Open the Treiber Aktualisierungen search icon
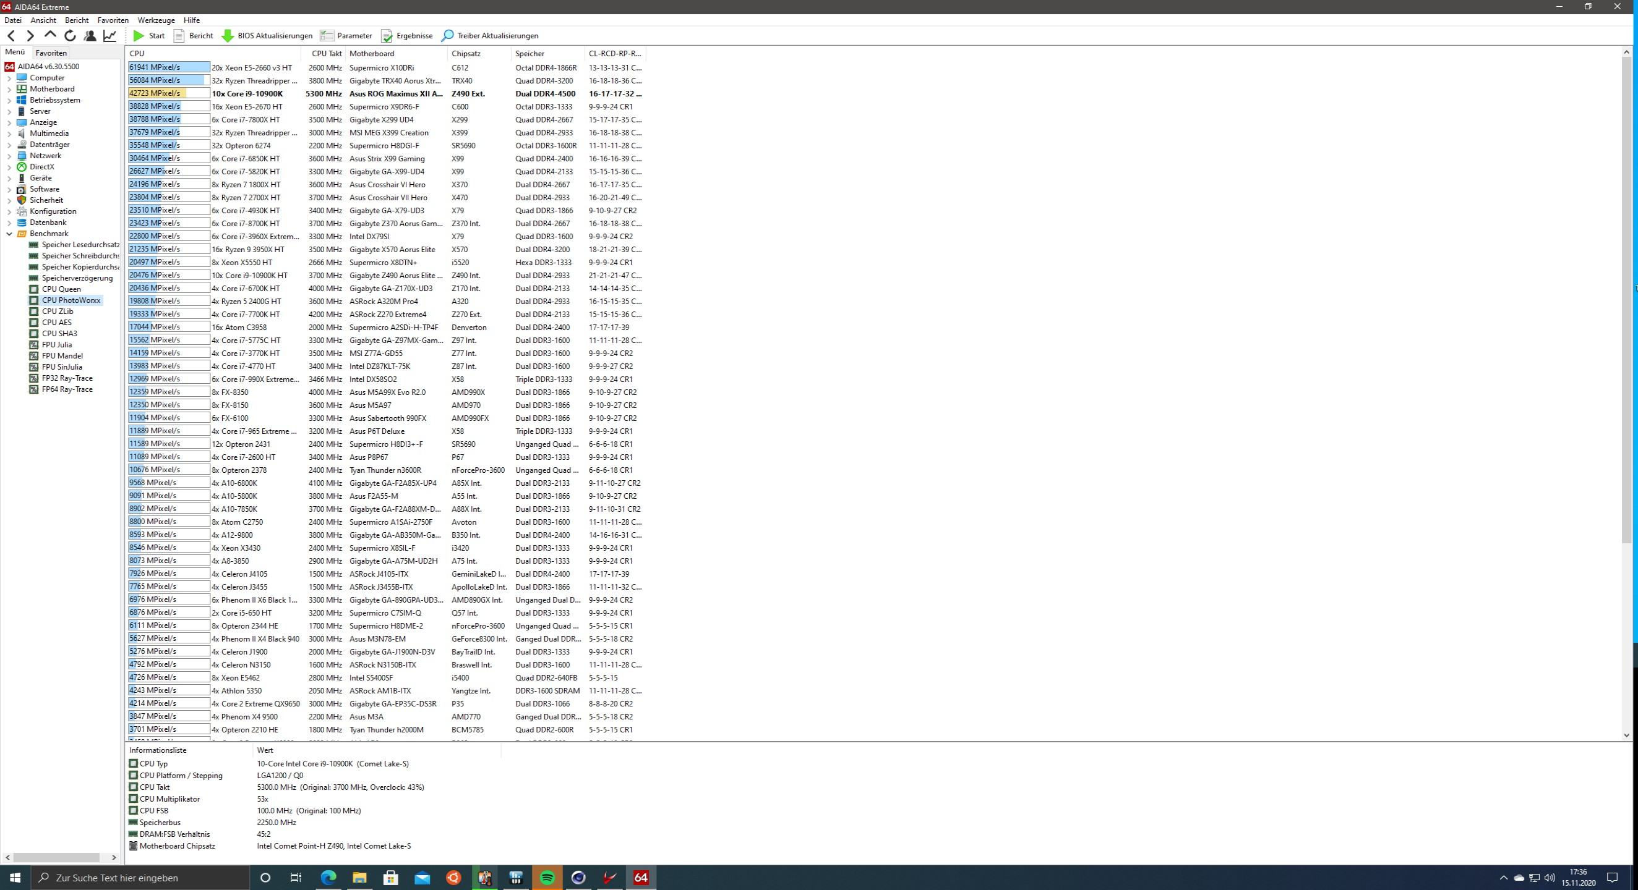1638x890 pixels. 448,36
